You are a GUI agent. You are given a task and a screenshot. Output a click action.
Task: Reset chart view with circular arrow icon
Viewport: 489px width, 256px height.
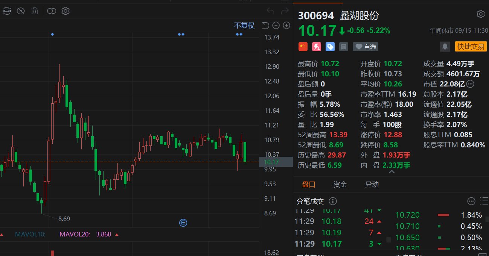(x=265, y=26)
